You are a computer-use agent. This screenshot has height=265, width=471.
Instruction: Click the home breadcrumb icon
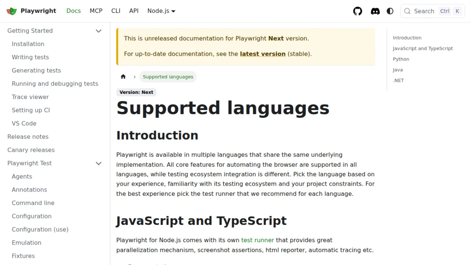click(123, 77)
